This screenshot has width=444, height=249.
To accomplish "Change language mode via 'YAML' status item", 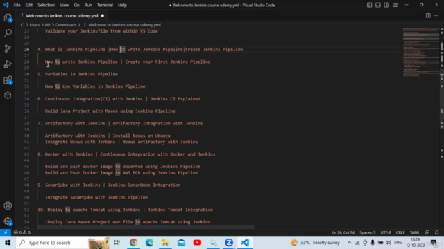I will 415,232.
